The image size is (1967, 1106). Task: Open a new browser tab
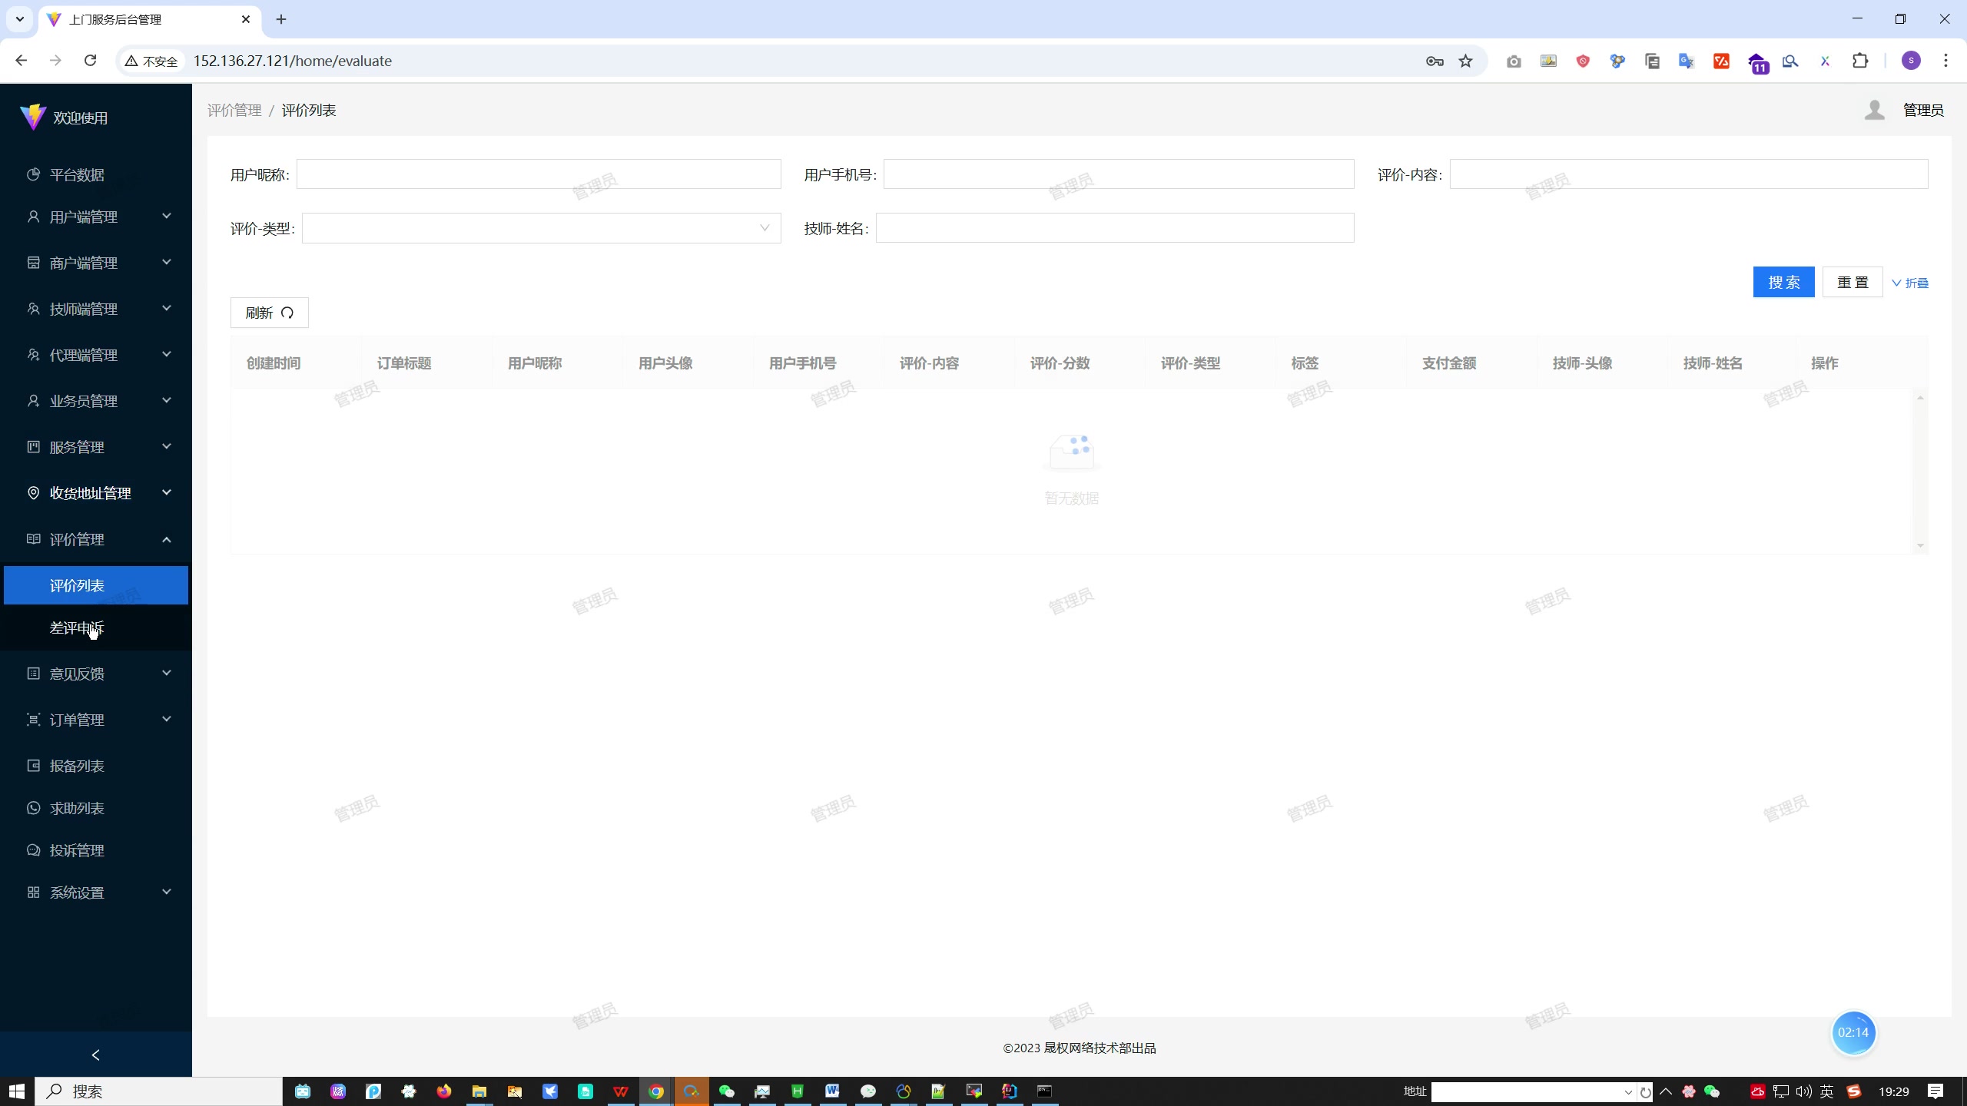[281, 19]
